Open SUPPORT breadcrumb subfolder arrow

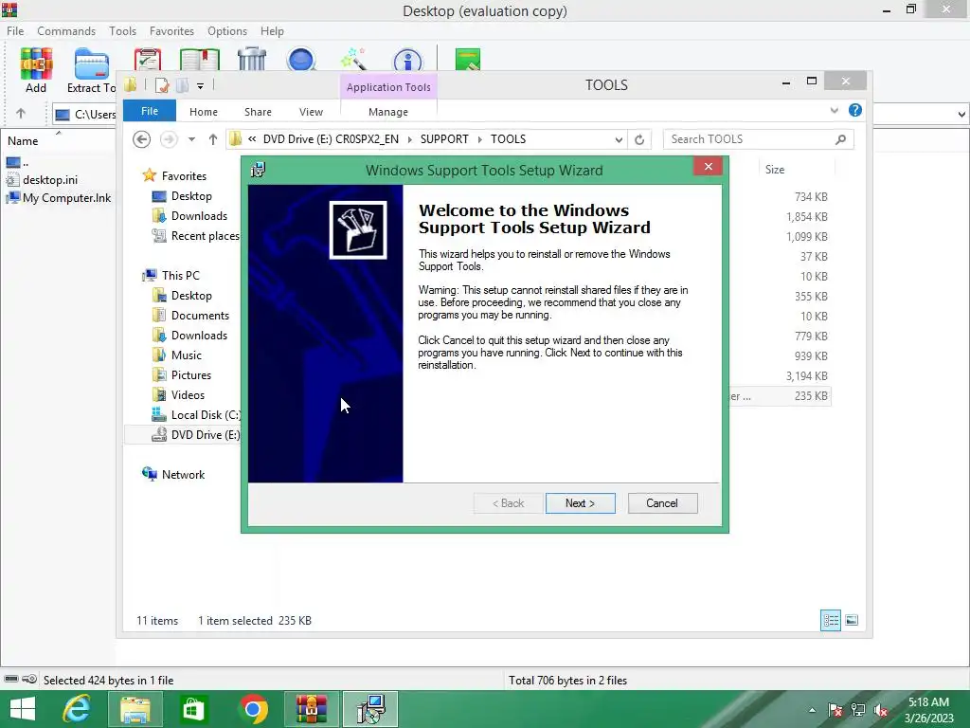click(x=479, y=139)
